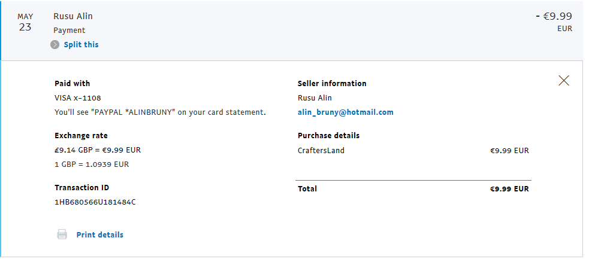The height and width of the screenshot is (259, 589).
Task: Click the CraftersLand €9.99 EUR price
Action: click(509, 151)
